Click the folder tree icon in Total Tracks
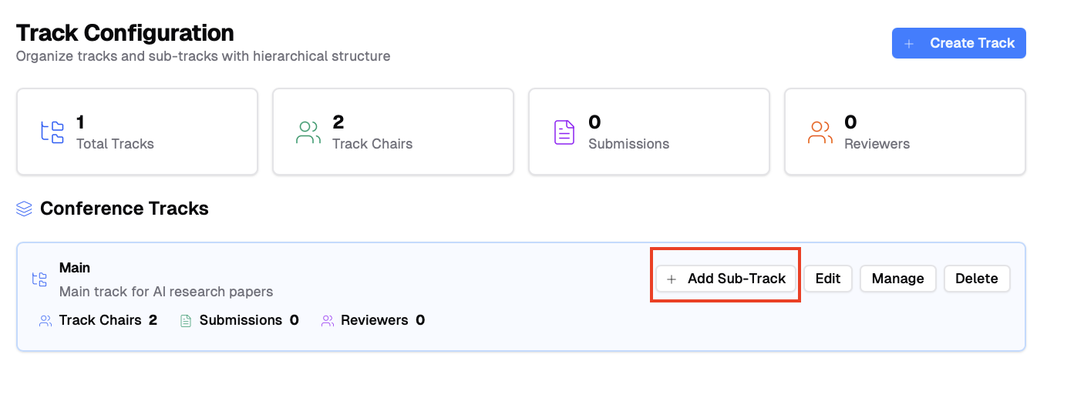The height and width of the screenshot is (411, 1084). [x=52, y=132]
